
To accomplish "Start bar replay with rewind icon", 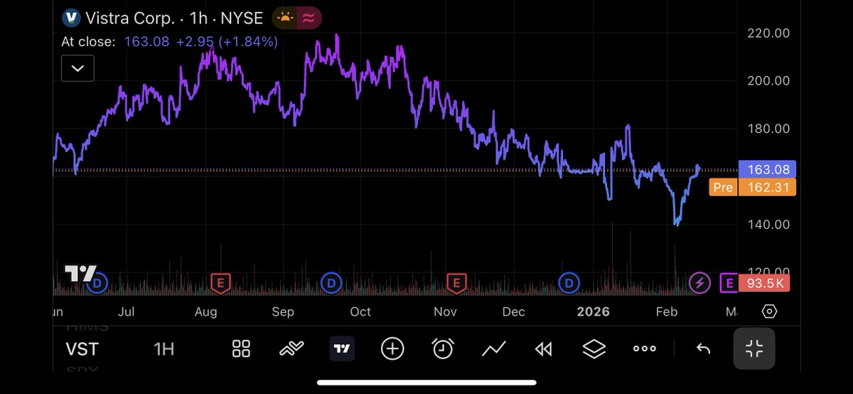I will click(544, 348).
